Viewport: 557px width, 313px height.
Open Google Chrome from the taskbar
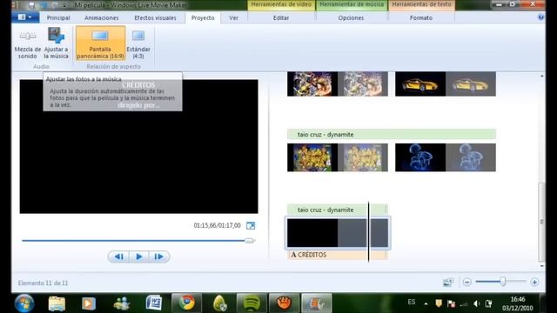[186, 303]
